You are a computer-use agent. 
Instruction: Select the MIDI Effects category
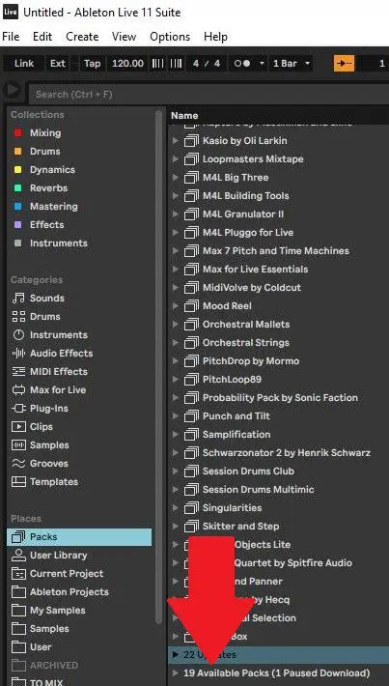pos(50,371)
